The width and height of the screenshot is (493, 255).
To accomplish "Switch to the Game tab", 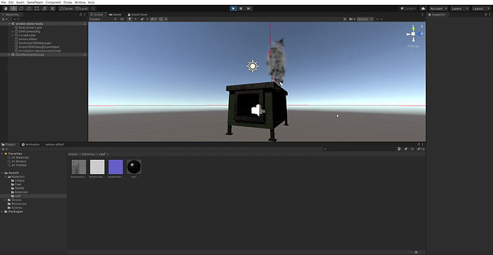I will pos(115,15).
